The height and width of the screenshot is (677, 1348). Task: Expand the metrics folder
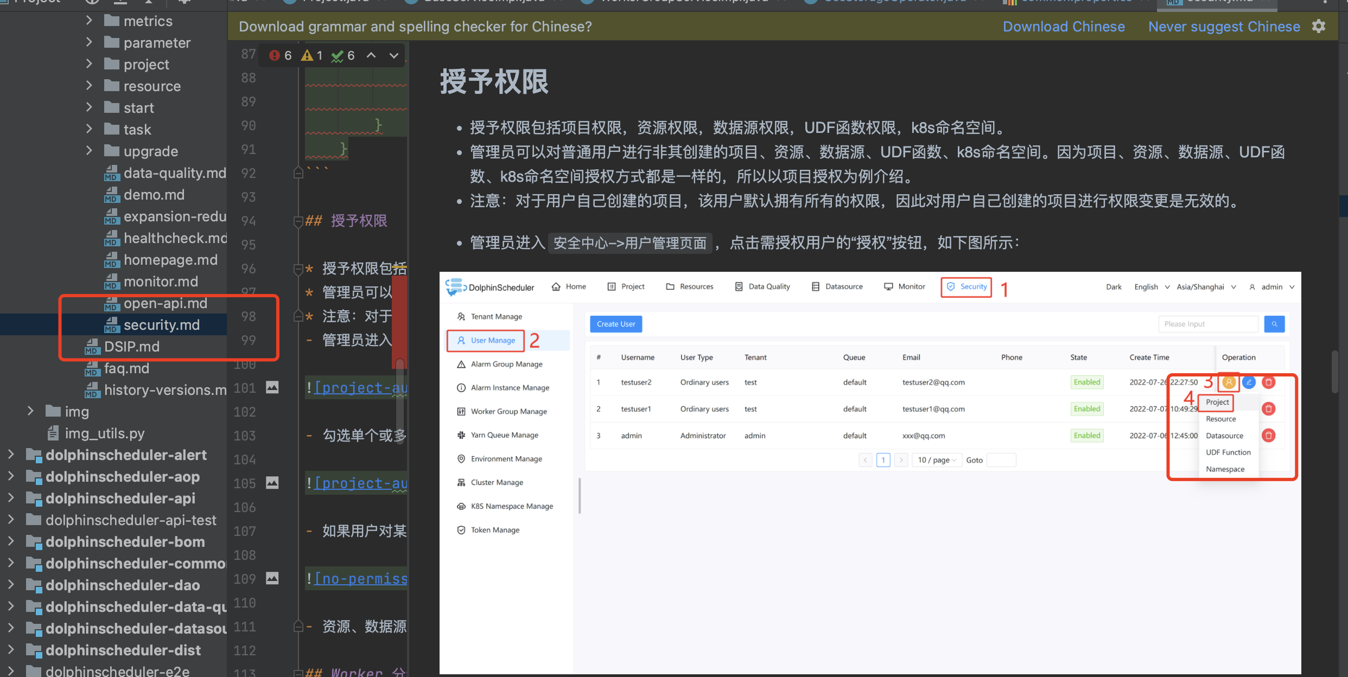tap(90, 21)
